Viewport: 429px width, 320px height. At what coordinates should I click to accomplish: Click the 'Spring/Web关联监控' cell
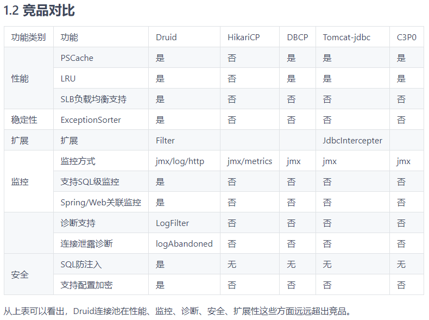click(x=100, y=203)
